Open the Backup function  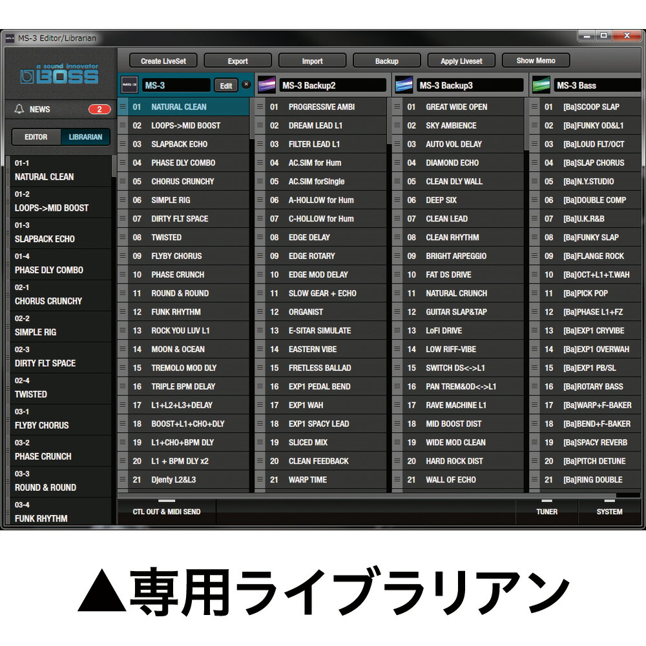386,60
